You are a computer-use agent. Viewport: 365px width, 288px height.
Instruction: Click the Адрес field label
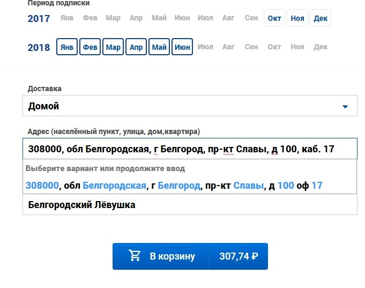pos(114,131)
